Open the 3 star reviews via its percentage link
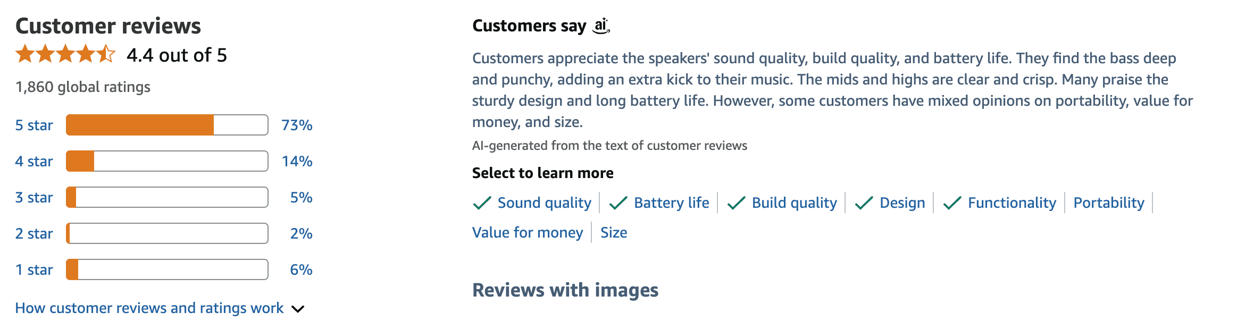The image size is (1237, 321). tap(302, 197)
